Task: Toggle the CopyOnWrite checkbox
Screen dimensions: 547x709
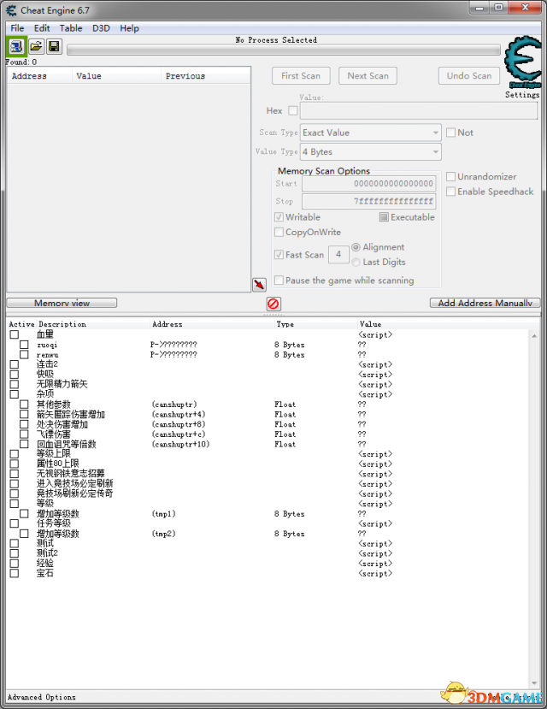Action: [279, 232]
